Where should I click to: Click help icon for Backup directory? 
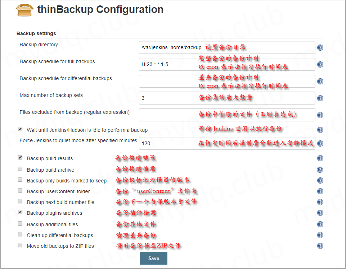pos(320,47)
